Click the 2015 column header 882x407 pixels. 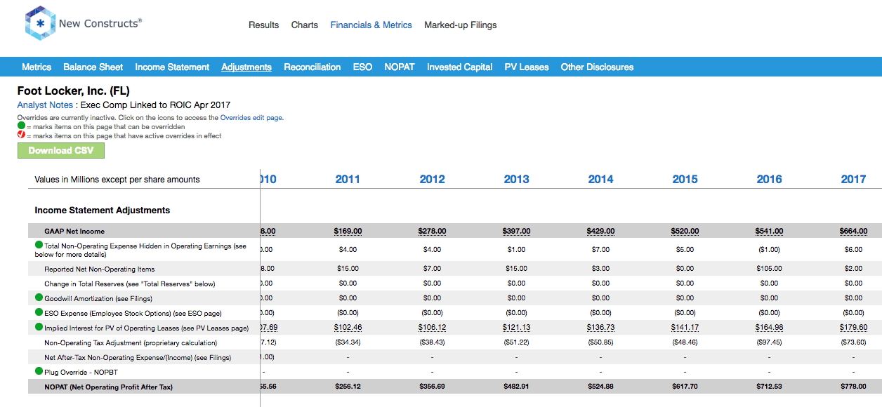pyautogui.click(x=685, y=180)
